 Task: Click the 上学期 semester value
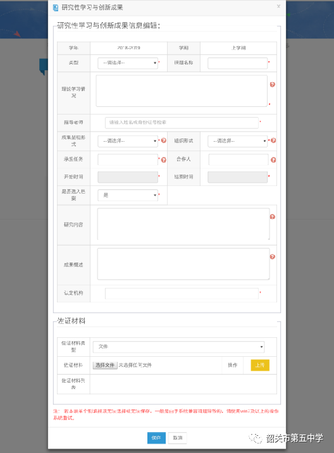point(238,48)
